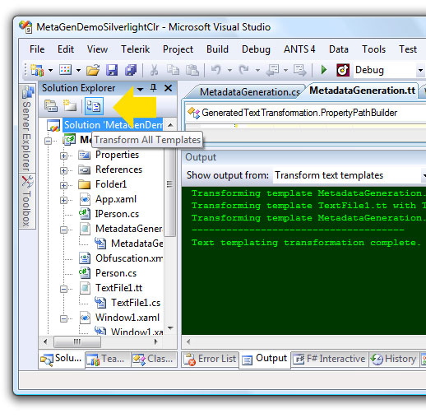Open the Data menu
Image resolution: width=426 pixels, height=418 pixels.
pos(339,49)
